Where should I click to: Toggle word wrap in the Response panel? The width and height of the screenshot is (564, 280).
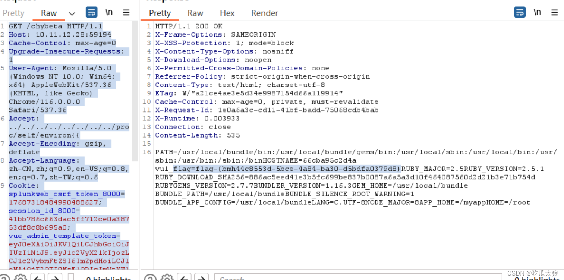pyautogui.click(x=520, y=12)
